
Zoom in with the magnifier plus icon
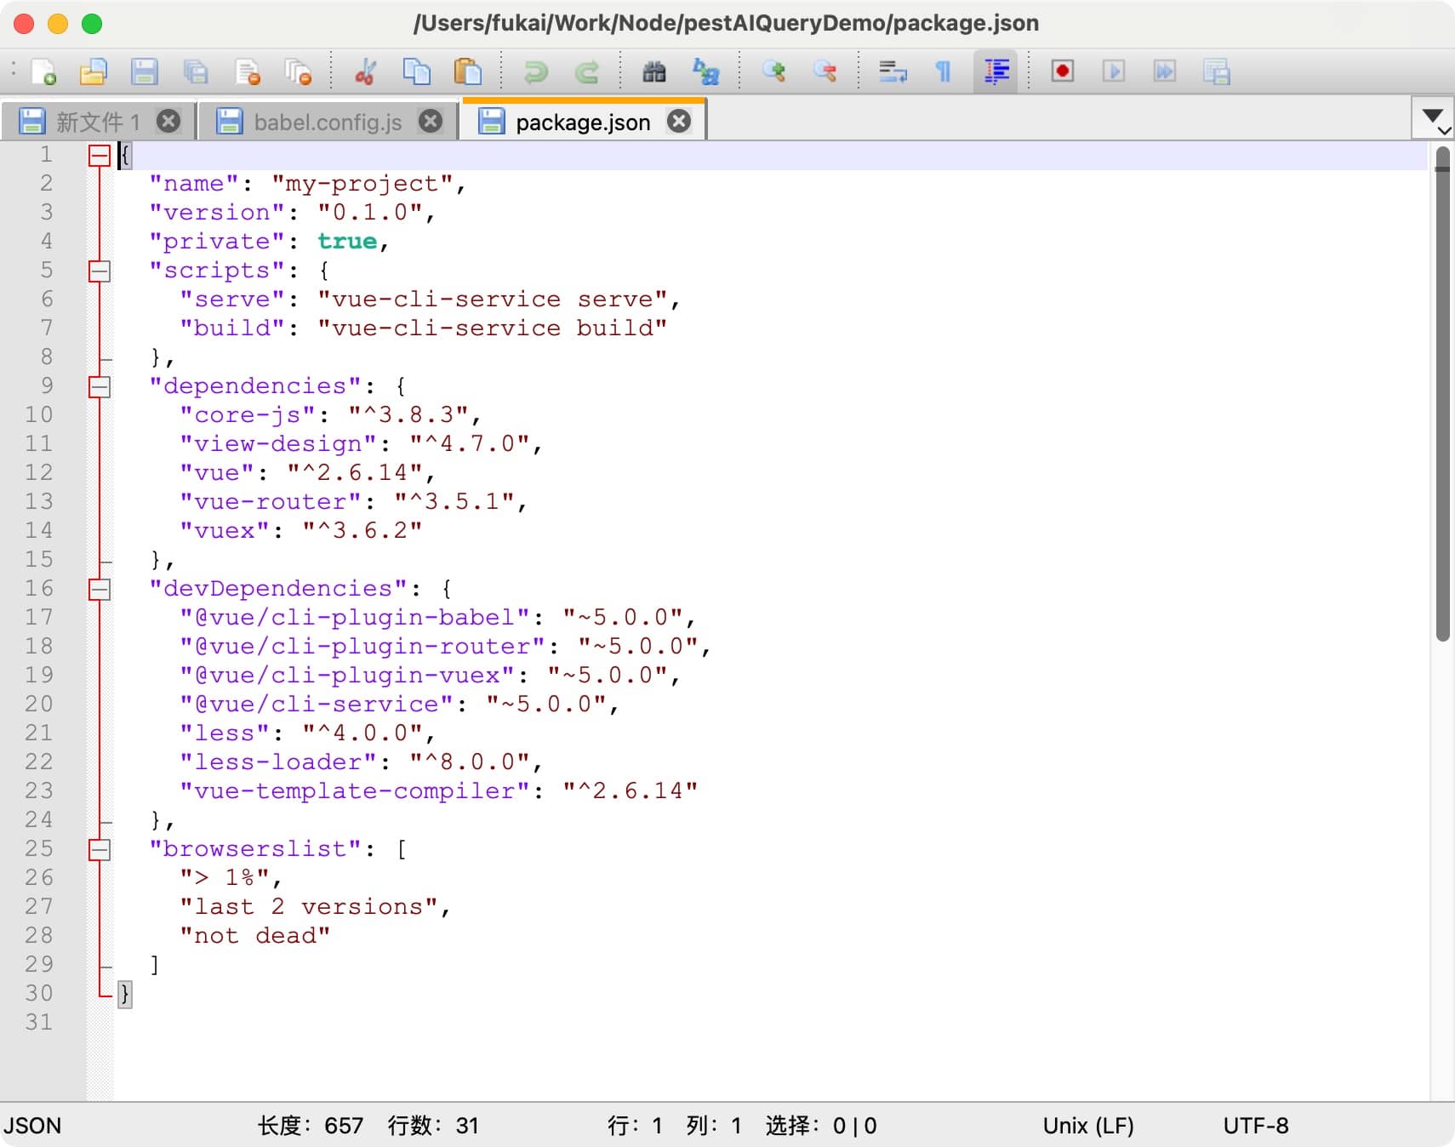pyautogui.click(x=773, y=71)
